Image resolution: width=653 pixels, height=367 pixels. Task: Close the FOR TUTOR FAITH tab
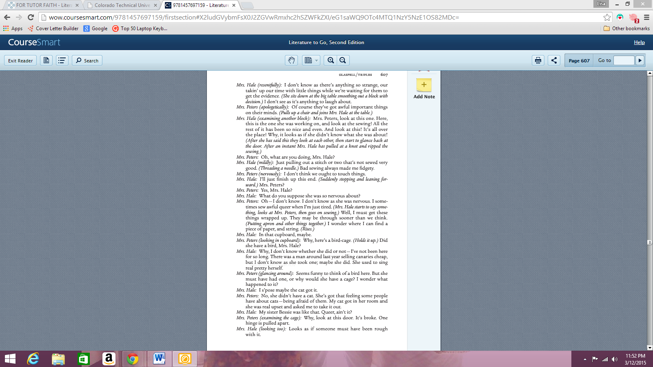[77, 5]
